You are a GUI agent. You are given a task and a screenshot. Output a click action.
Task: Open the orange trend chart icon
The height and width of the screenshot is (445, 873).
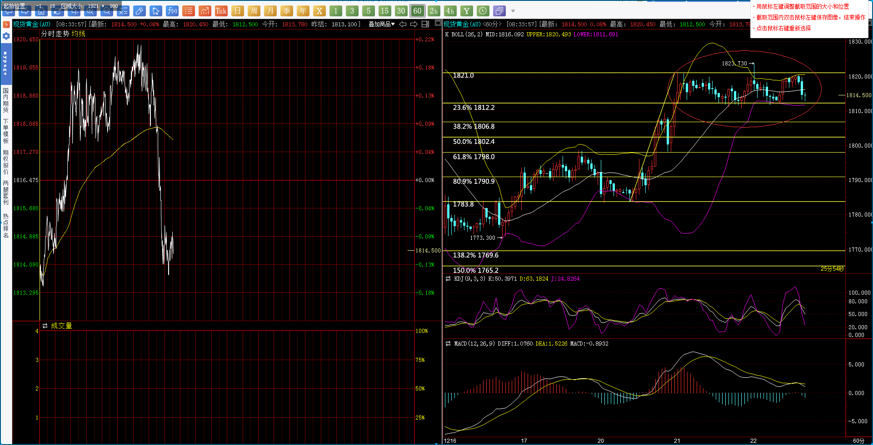(205, 11)
